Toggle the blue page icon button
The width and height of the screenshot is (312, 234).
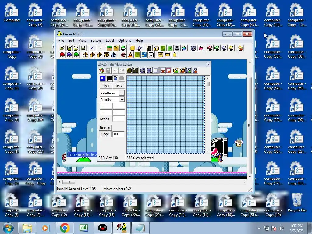(x=115, y=78)
